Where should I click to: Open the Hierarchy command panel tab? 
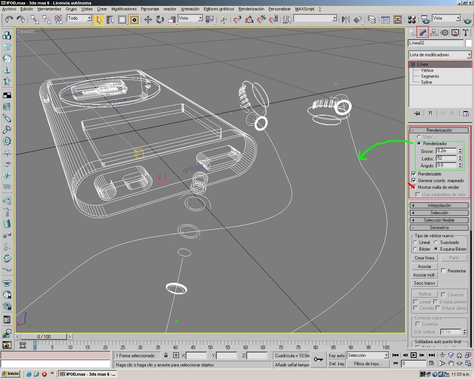click(434, 33)
